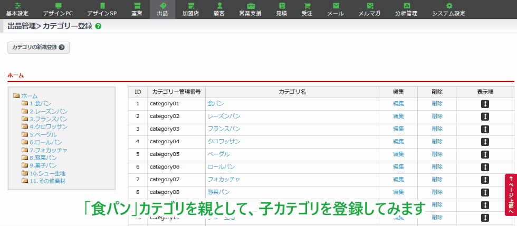Click the red ページ上部へ side tab

tap(511, 194)
